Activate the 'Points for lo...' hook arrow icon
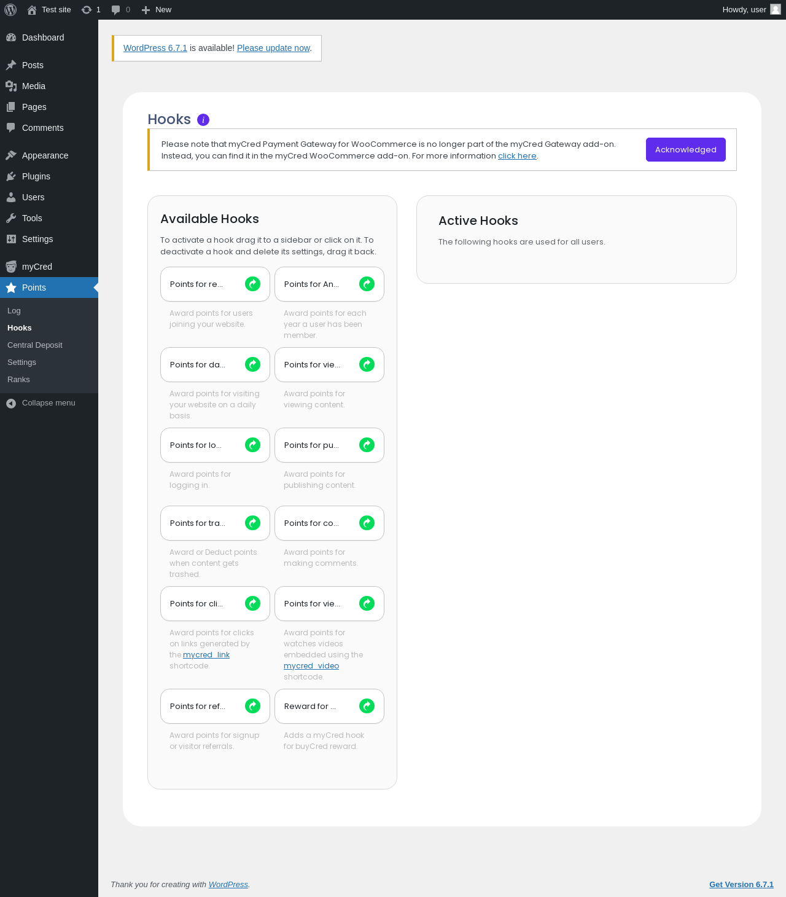Image resolution: width=786 pixels, height=897 pixels. (x=252, y=445)
